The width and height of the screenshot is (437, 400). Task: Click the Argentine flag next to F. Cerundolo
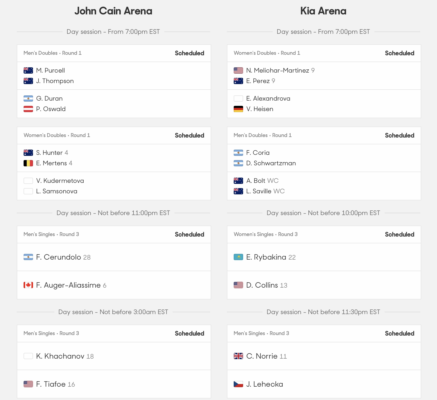click(28, 257)
